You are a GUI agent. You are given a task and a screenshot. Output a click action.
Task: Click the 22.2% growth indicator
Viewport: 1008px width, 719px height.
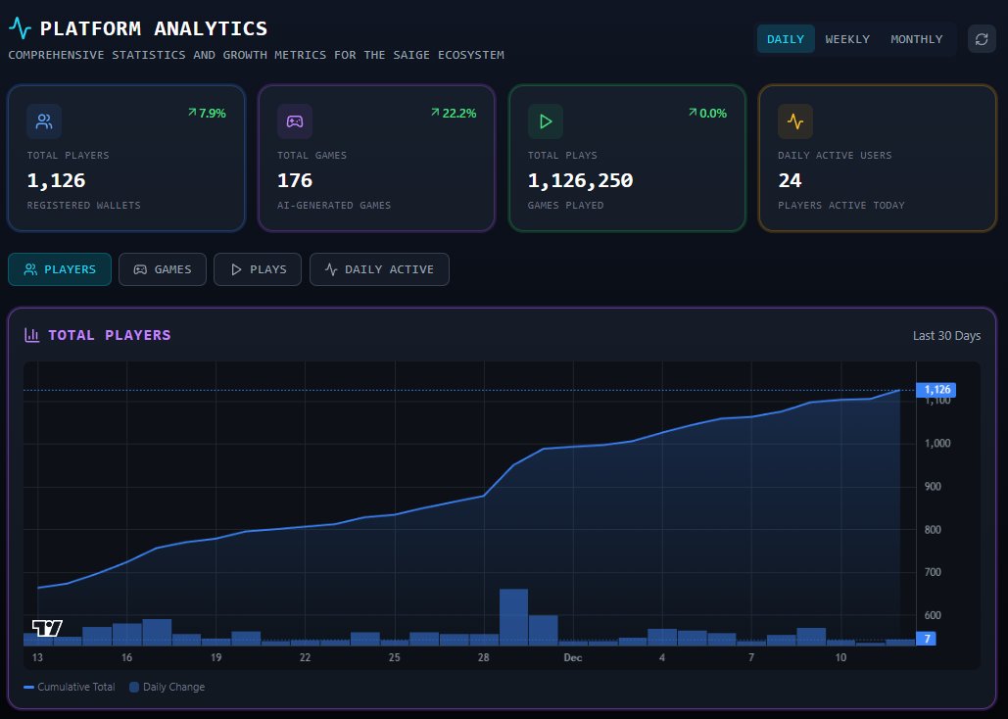coord(454,114)
